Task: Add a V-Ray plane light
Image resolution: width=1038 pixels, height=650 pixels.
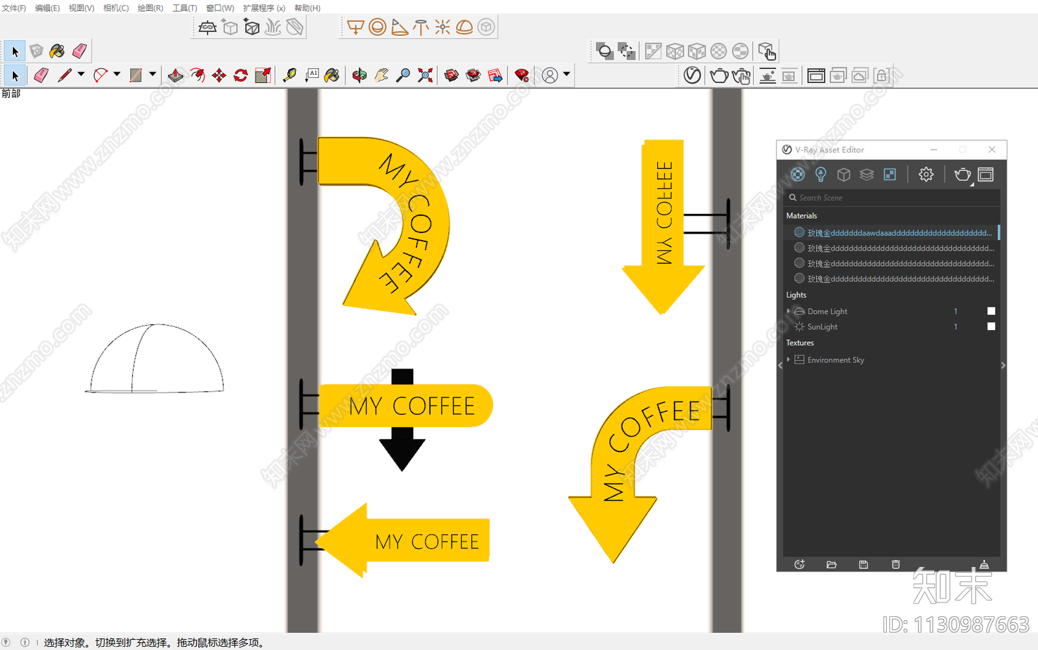Action: 356,27
